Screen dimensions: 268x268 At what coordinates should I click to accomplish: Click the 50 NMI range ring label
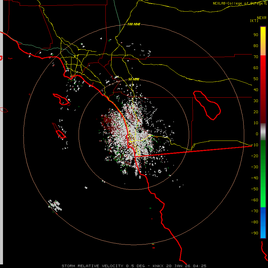click(134, 79)
